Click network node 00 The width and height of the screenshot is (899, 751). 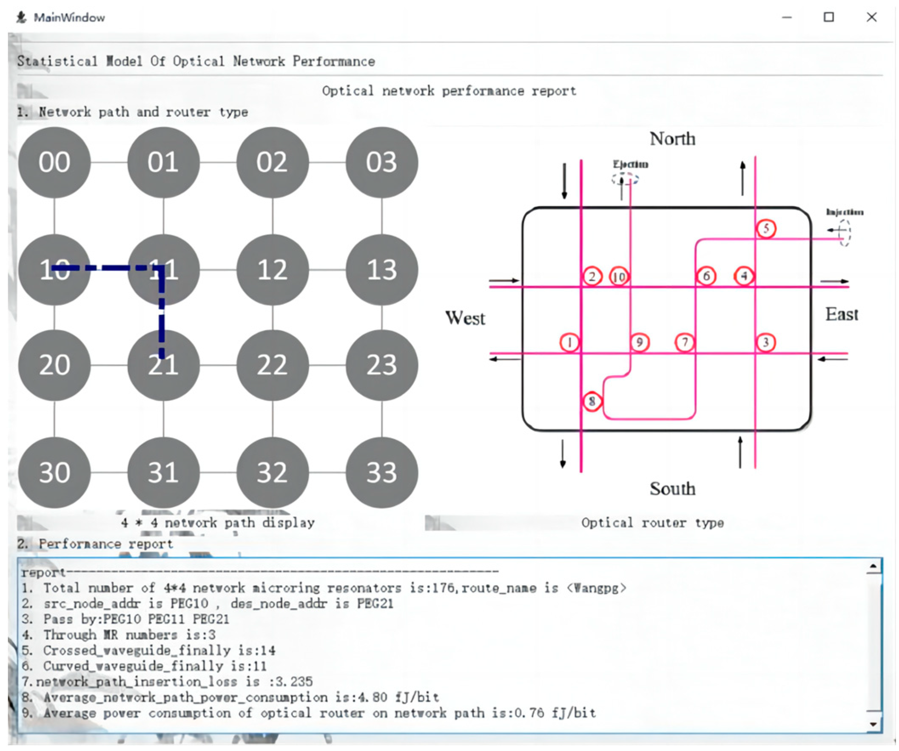tap(54, 163)
